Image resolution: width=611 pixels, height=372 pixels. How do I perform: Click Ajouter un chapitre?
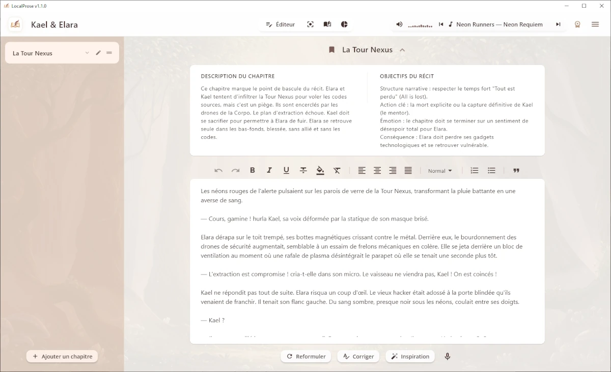coord(62,356)
